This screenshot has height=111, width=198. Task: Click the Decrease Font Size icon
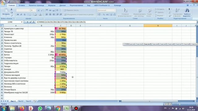tap(42, 10)
